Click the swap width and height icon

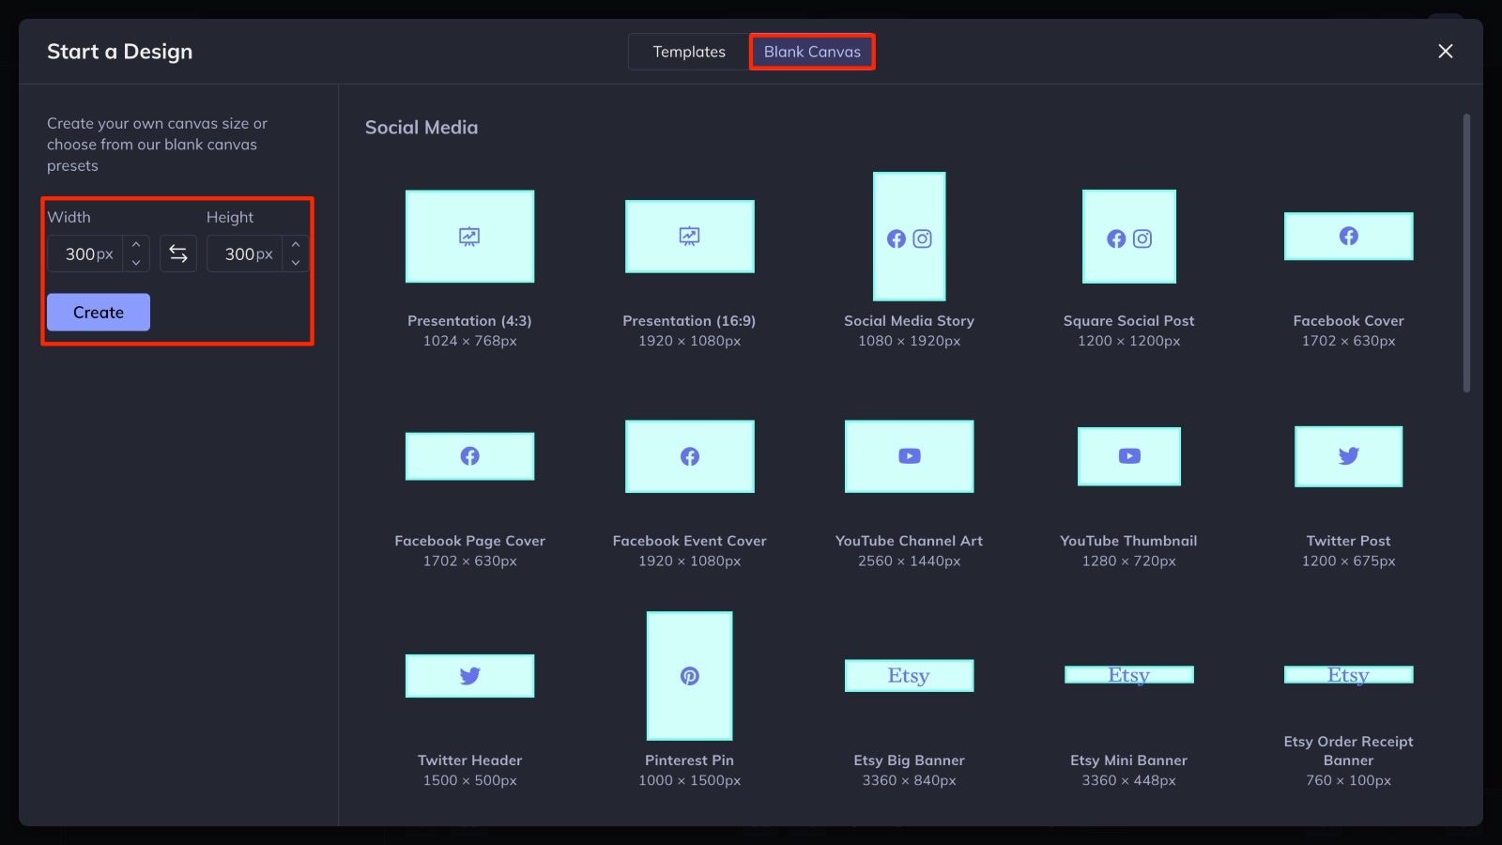[x=177, y=253]
